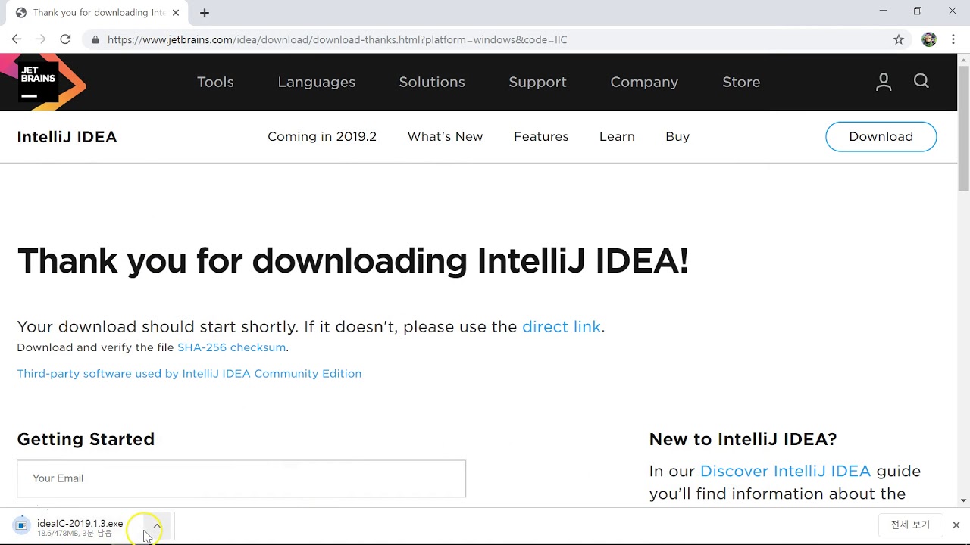
Task: Open the Company menu
Action: point(644,82)
